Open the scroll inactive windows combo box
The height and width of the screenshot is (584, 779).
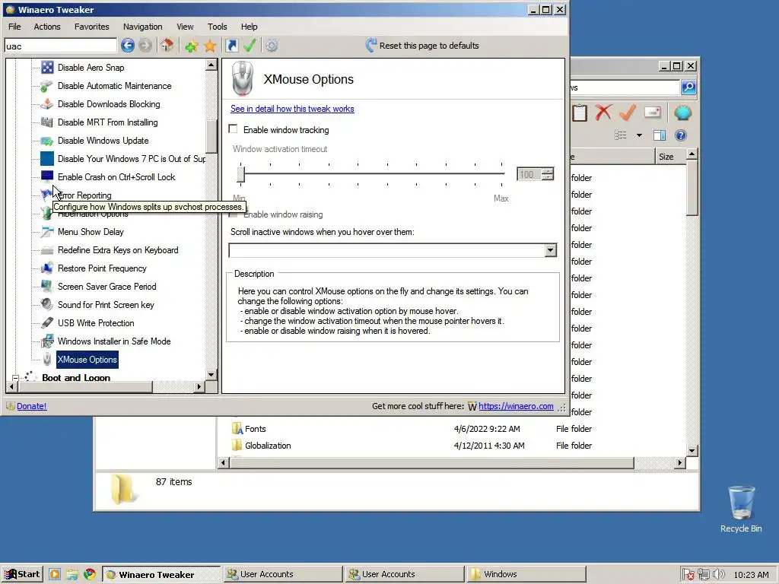pos(550,250)
